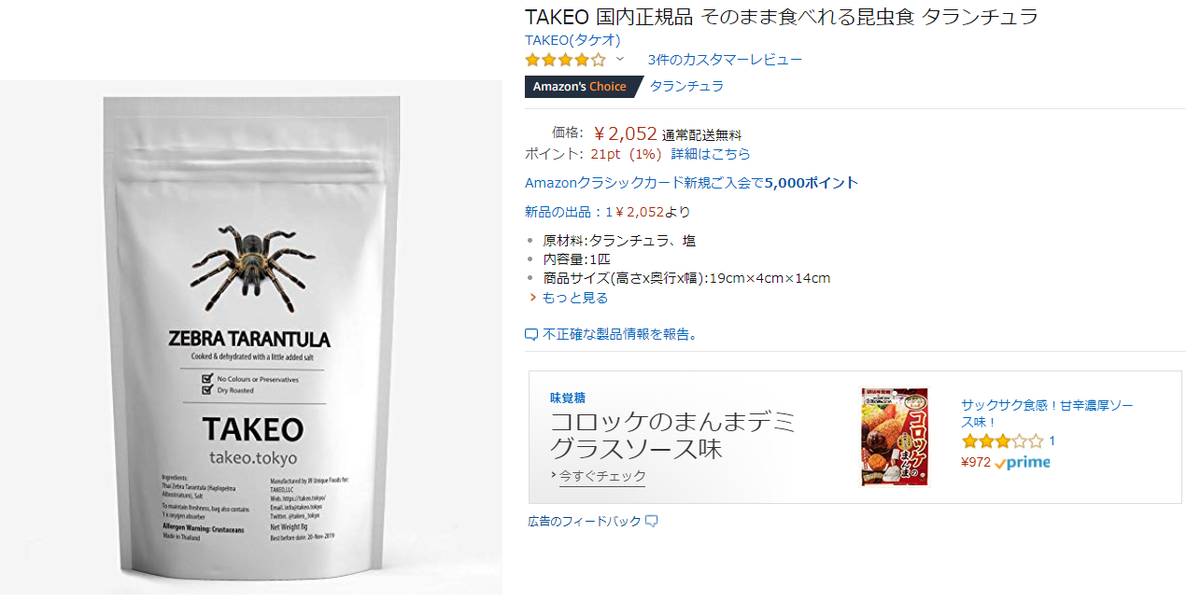The width and height of the screenshot is (1201, 615).
Task: Open the points 詳細はこちら link
Action: [711, 154]
